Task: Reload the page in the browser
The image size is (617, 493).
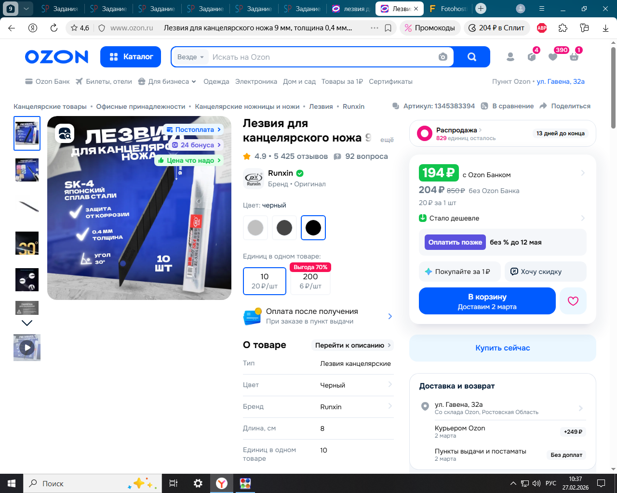Action: click(54, 28)
